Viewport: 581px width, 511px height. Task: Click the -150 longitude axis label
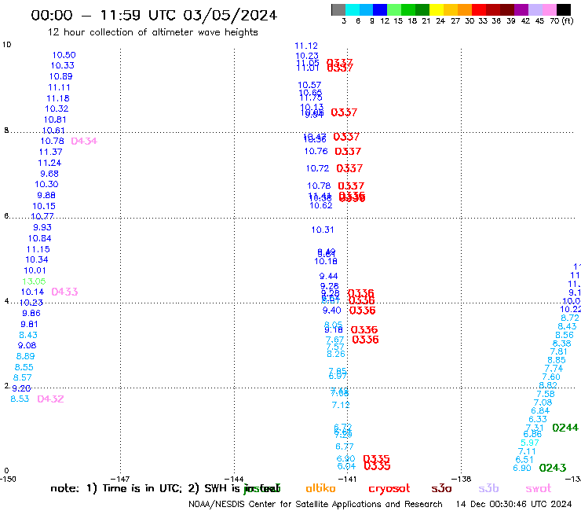pos(8,479)
